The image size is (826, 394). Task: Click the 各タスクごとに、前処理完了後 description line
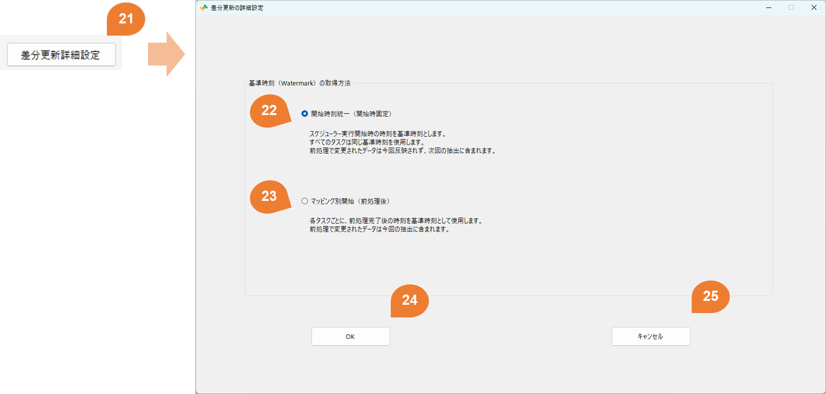(396, 221)
